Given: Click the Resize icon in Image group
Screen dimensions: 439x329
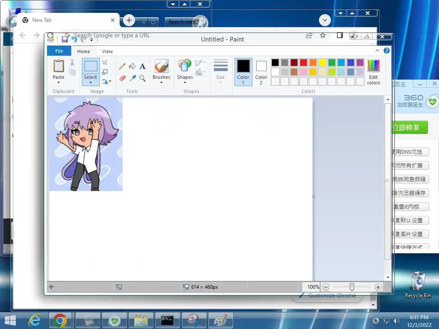Looking at the screenshot, I should point(105,72).
